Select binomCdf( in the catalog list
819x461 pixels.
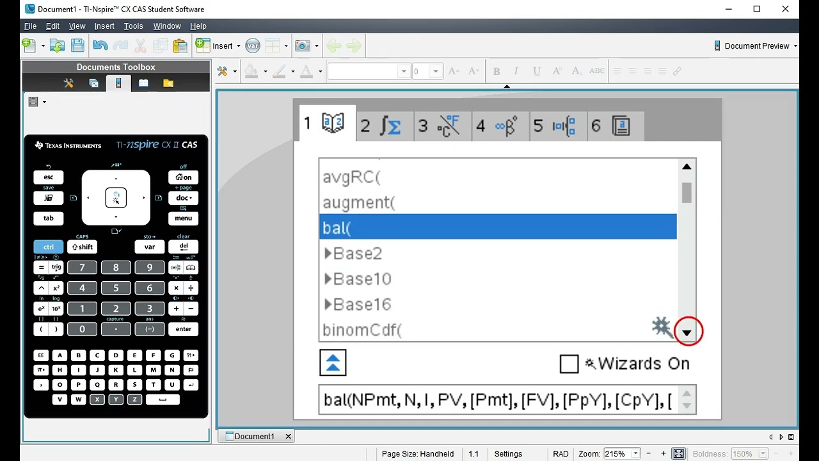498,330
